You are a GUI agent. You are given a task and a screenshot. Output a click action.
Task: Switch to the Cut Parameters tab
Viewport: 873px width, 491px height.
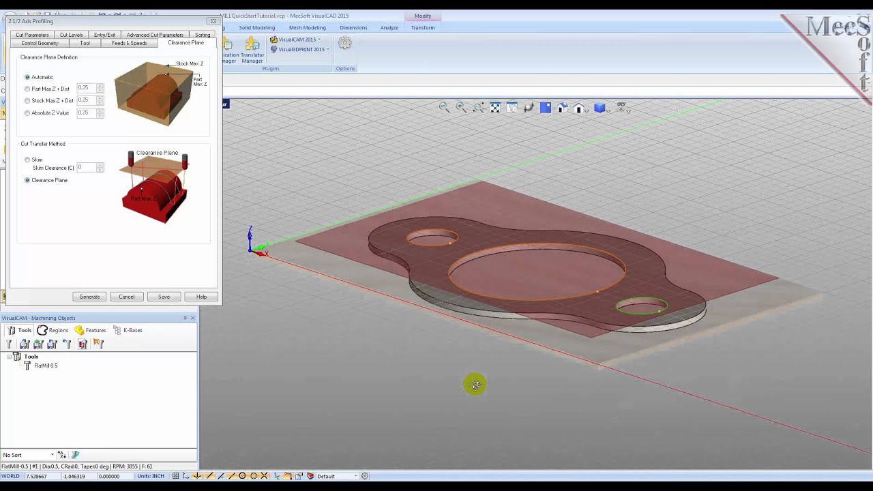click(x=32, y=35)
